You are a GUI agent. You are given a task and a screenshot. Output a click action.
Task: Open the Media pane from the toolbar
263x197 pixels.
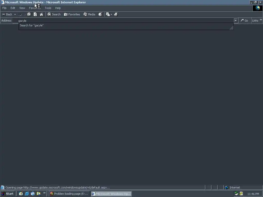click(x=89, y=14)
